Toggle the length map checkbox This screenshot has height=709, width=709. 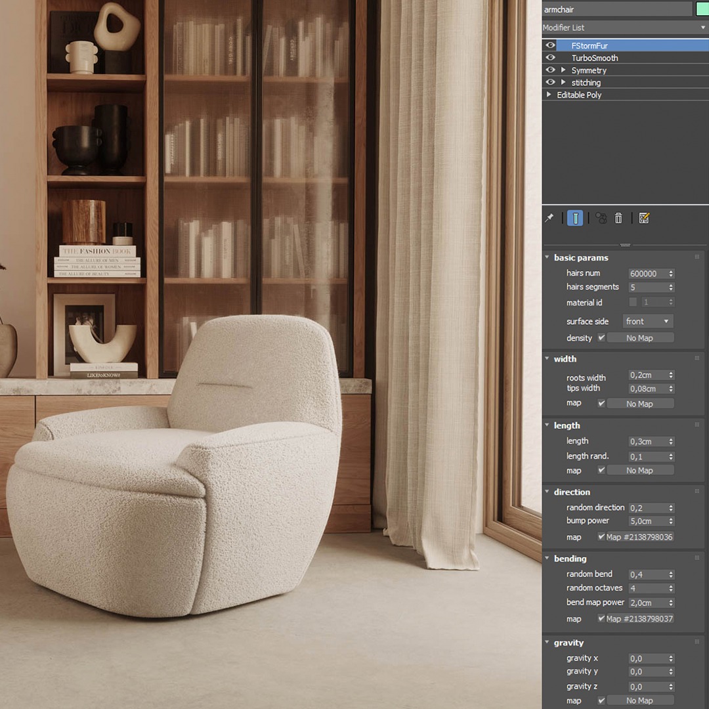click(x=601, y=470)
